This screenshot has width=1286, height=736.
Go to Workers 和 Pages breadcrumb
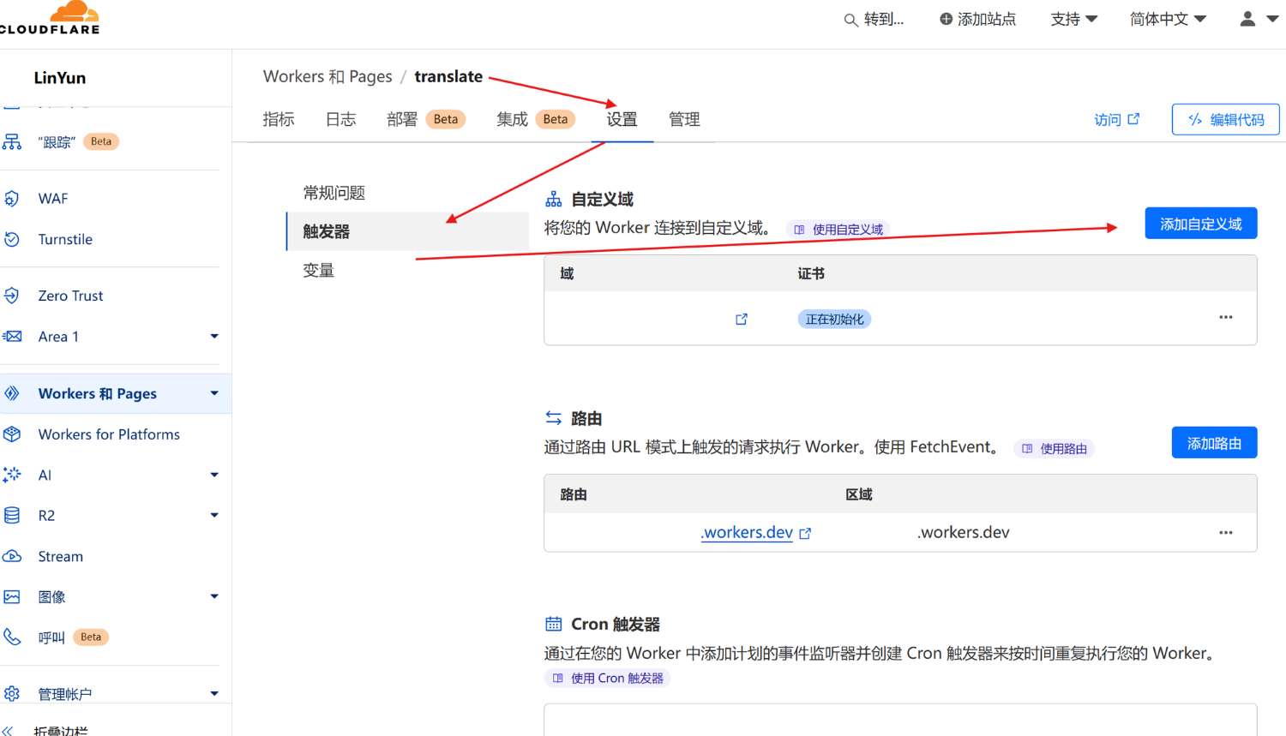328,76
